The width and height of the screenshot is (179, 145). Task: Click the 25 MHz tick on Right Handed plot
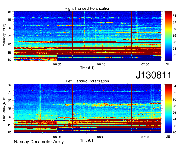point(9,36)
